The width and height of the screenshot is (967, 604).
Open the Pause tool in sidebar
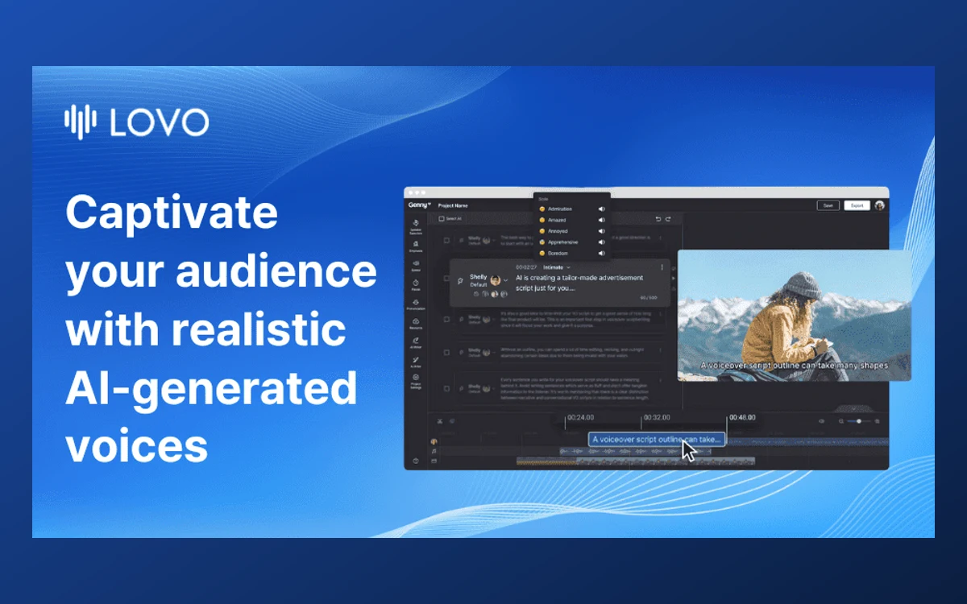[x=416, y=285]
